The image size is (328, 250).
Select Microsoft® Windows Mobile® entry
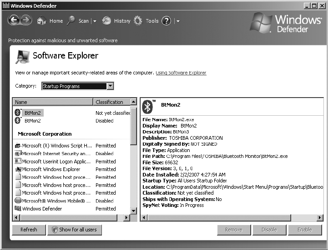coord(72,201)
